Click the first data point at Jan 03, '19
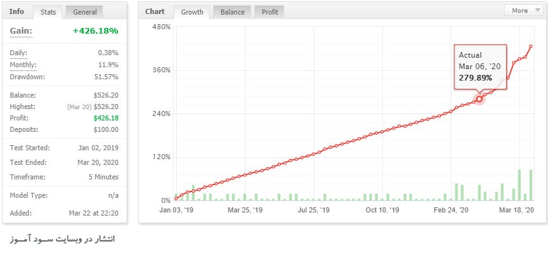The image size is (548, 253). click(176, 198)
